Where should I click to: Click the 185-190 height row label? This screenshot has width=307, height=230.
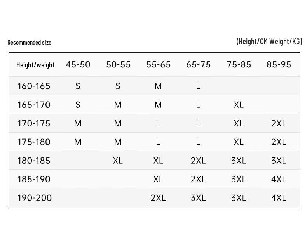tap(34, 179)
